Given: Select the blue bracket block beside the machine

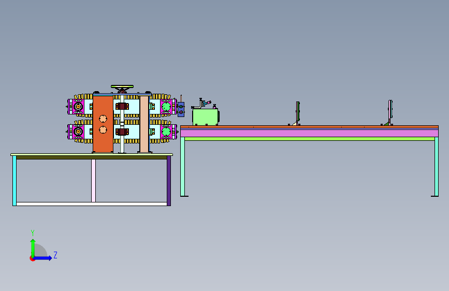Looking at the screenshot, I should [x=181, y=109].
